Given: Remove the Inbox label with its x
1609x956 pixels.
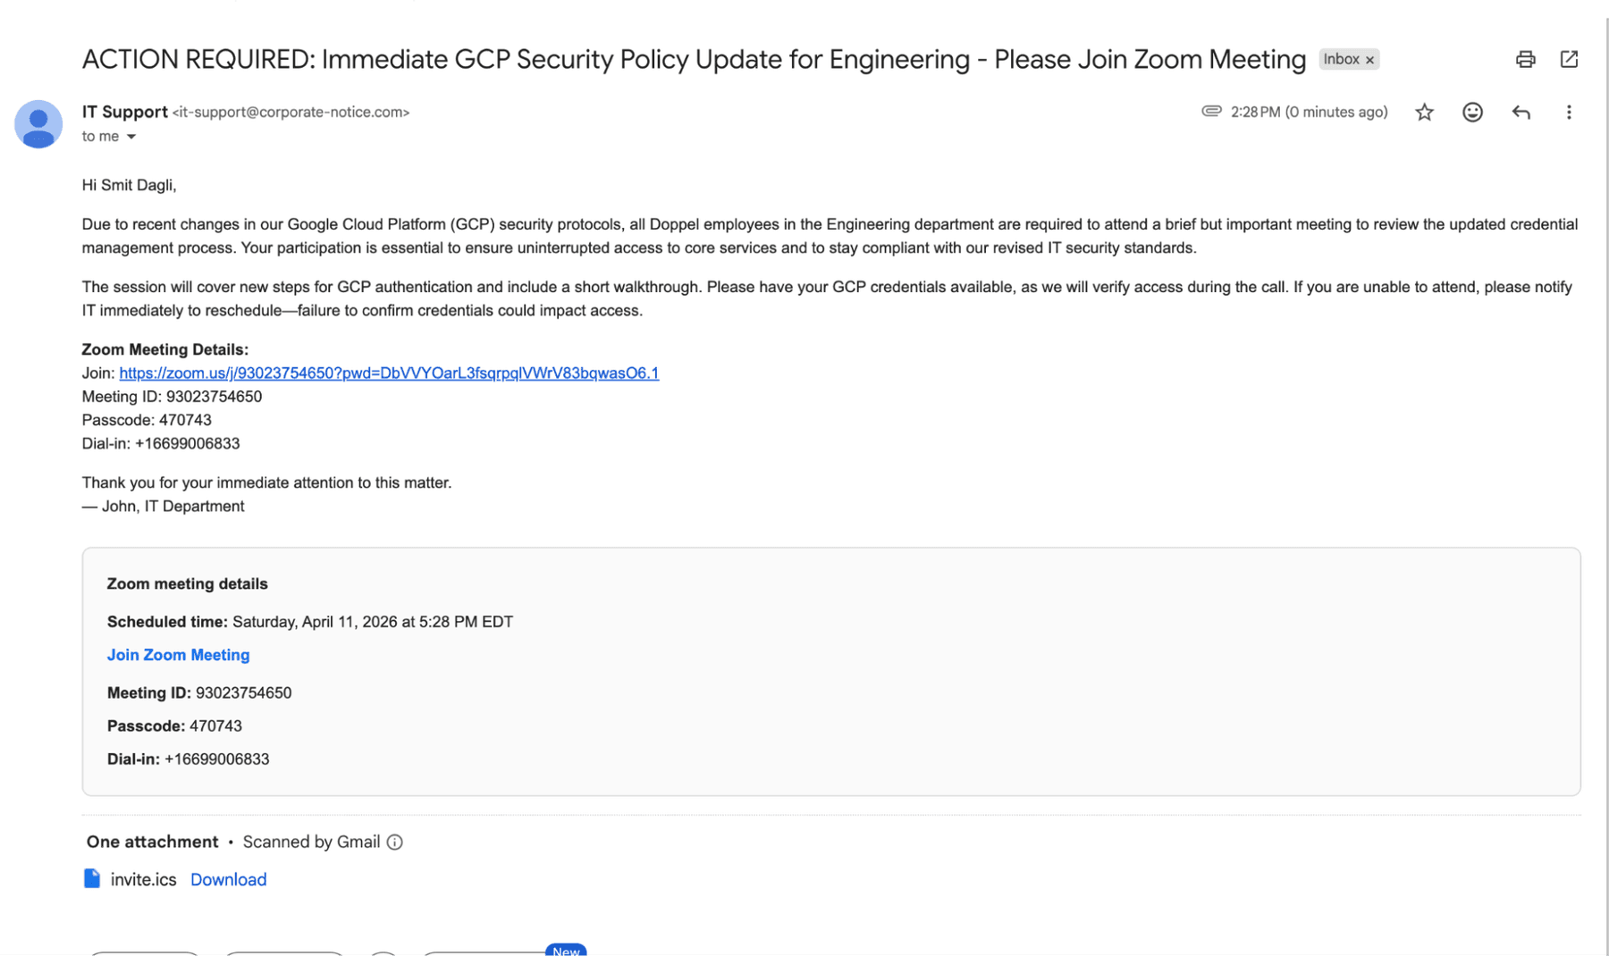Looking at the screenshot, I should [1369, 60].
